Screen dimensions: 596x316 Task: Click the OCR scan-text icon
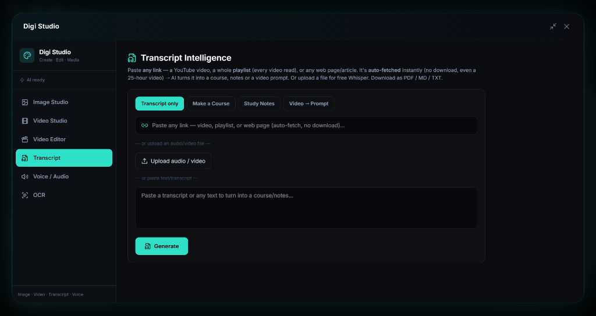tap(24, 195)
